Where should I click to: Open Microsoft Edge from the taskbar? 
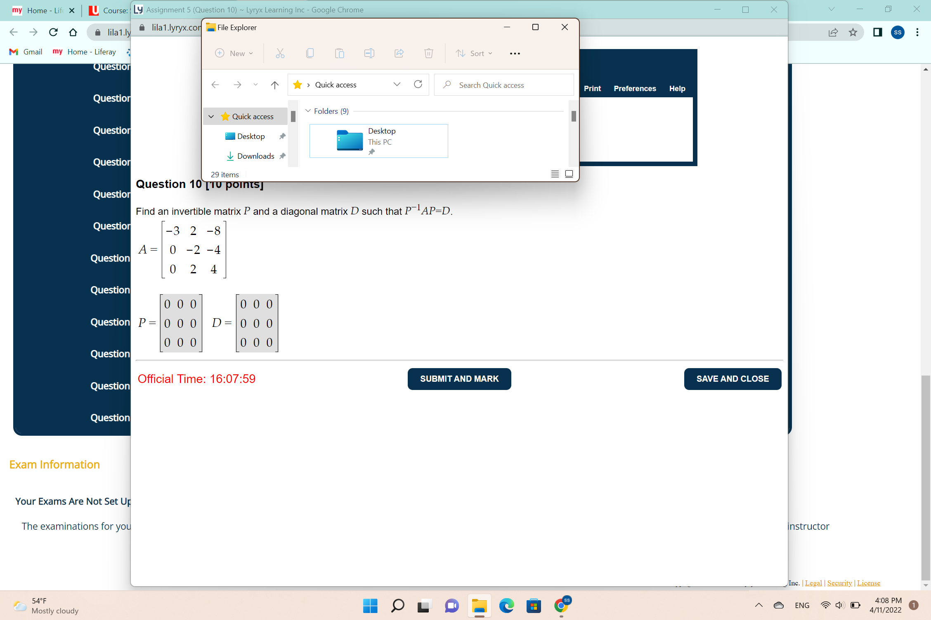click(506, 606)
